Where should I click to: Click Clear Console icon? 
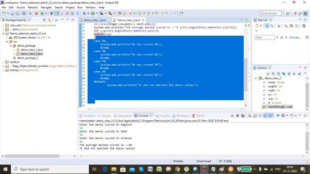[x=250, y=116]
